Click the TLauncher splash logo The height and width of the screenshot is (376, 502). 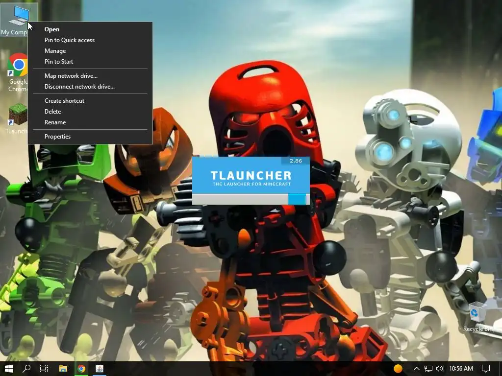251,178
